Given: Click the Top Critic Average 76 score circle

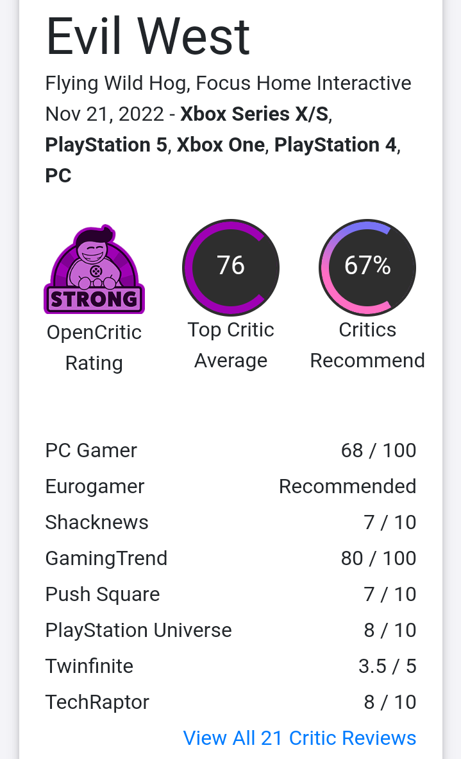Looking at the screenshot, I should tap(231, 267).
